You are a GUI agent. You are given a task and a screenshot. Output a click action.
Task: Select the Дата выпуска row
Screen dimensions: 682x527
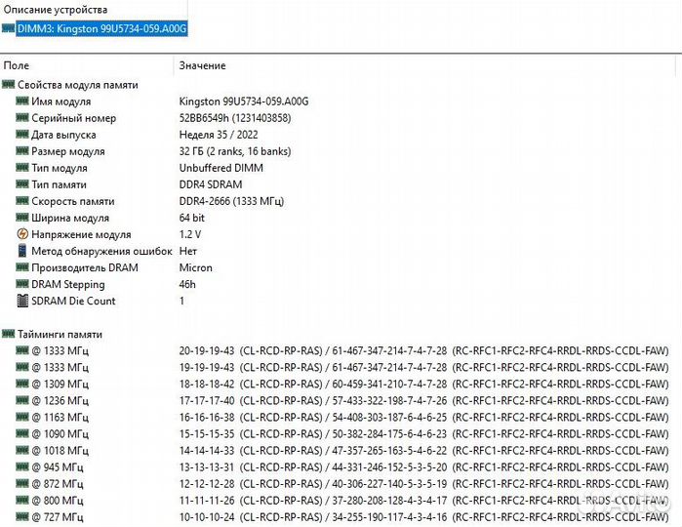tap(63, 135)
